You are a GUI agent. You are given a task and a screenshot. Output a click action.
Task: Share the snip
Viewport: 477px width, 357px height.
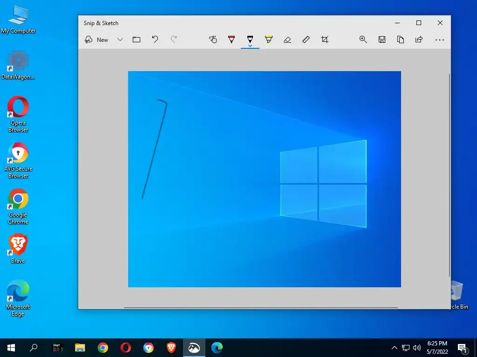(419, 40)
